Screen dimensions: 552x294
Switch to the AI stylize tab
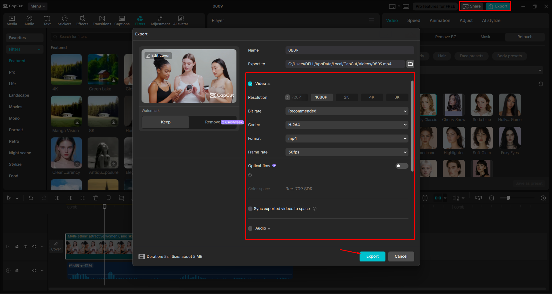coord(491,20)
